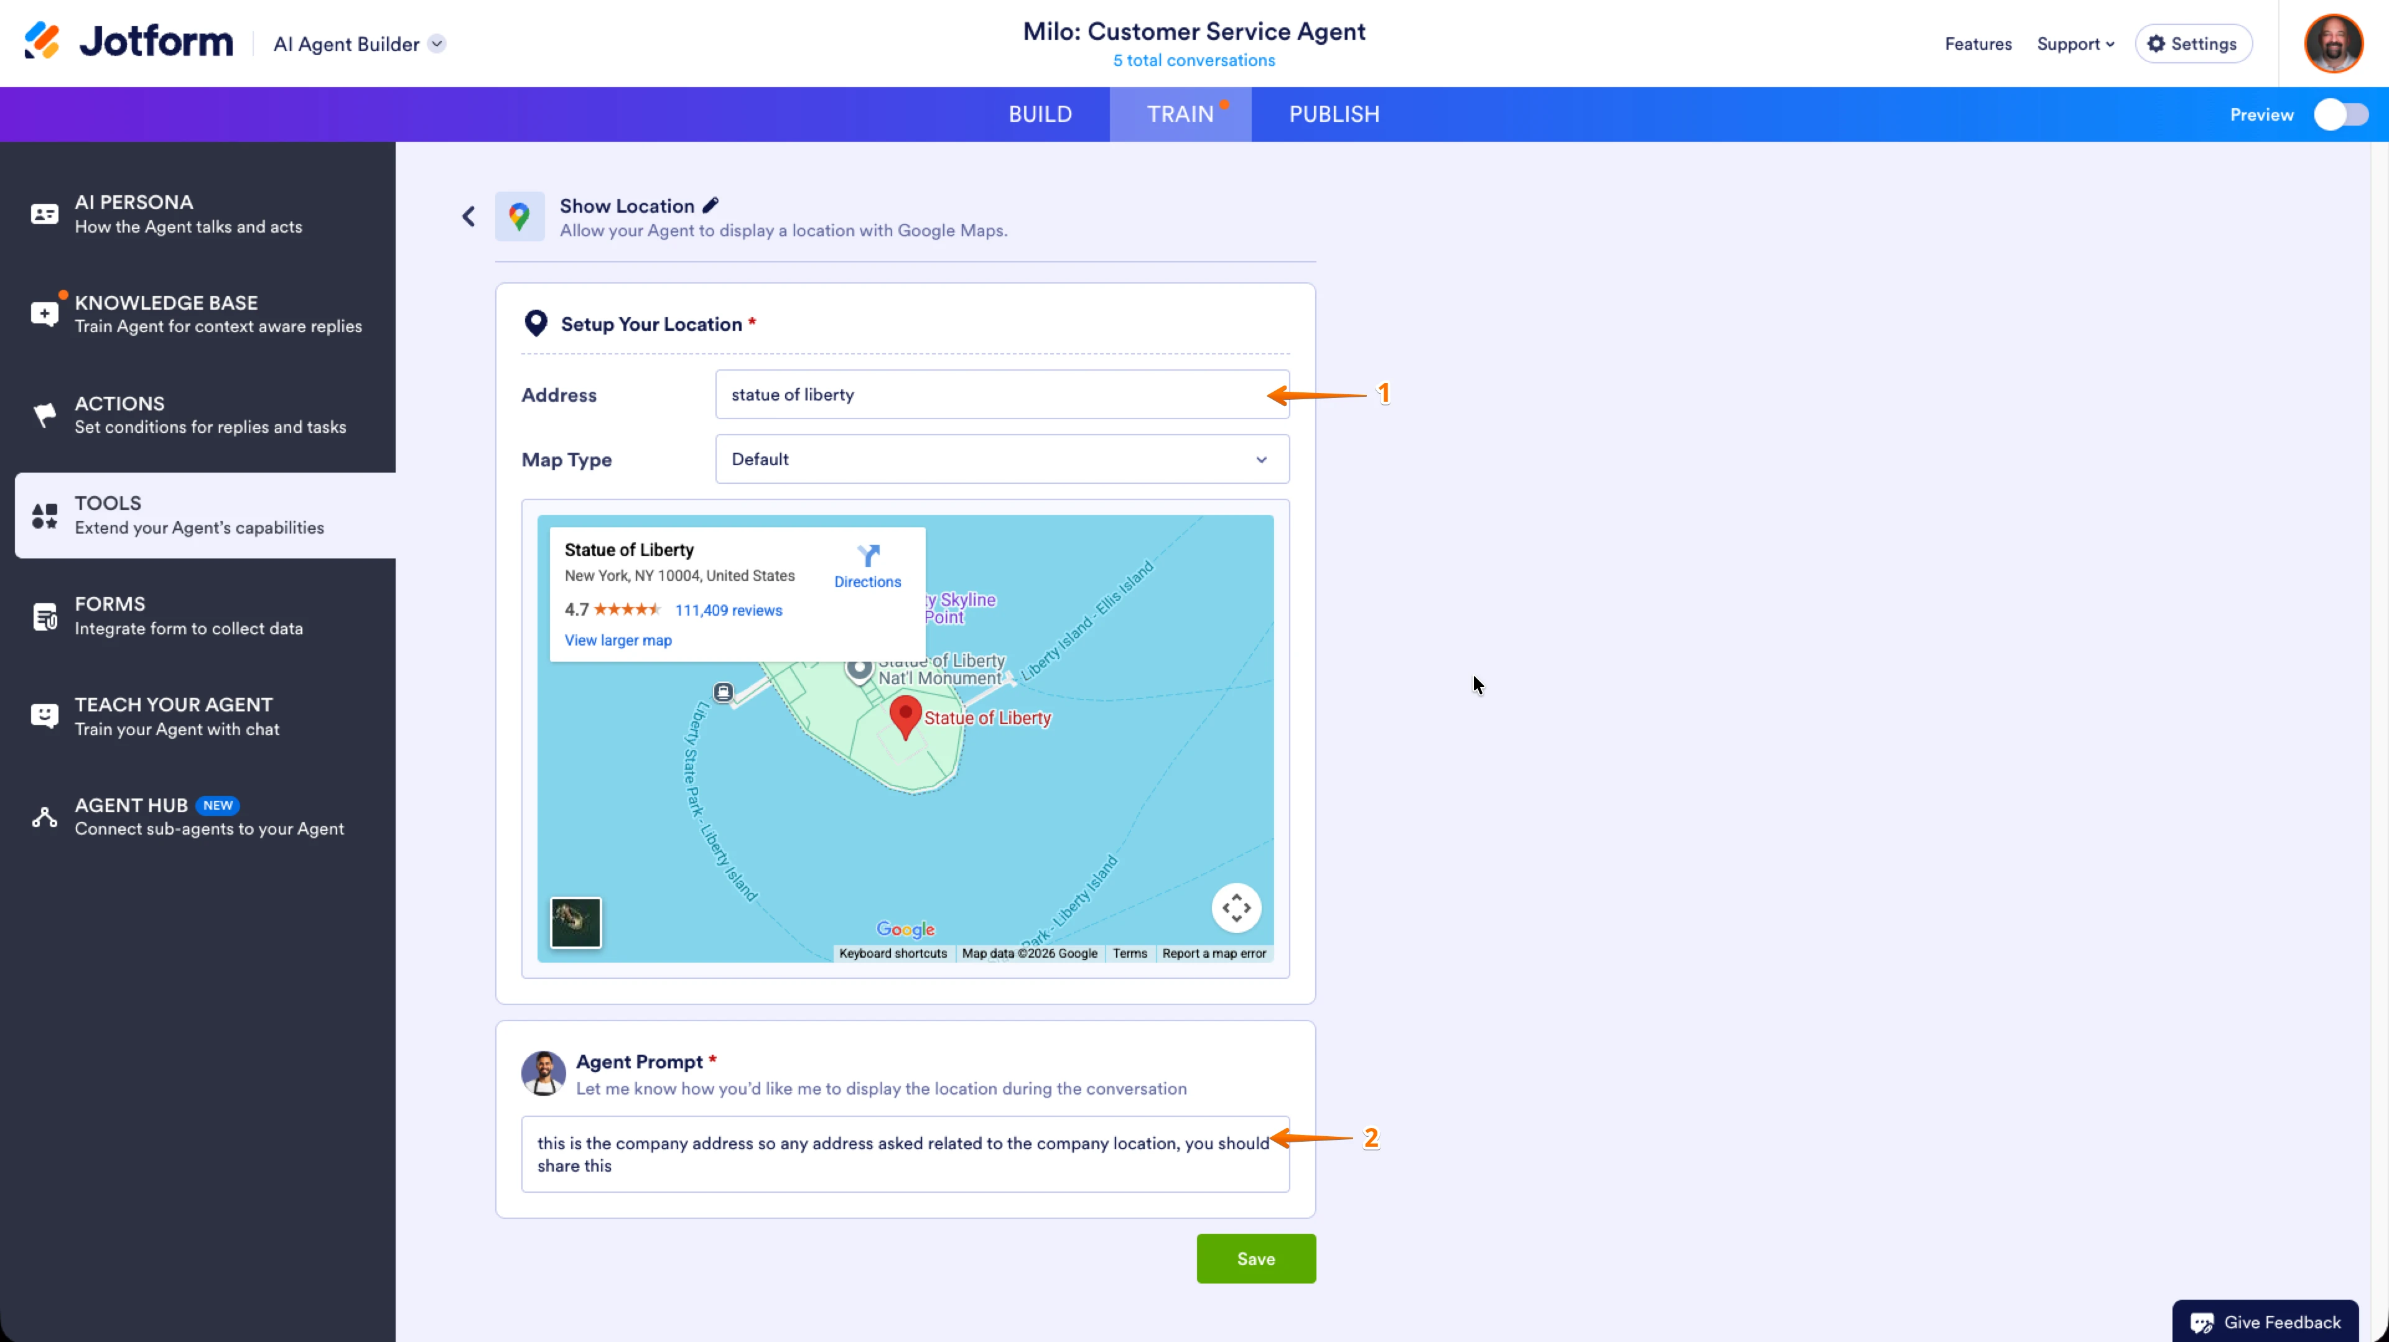Switch to the BUILD tab
2389x1342 pixels.
(x=1040, y=114)
